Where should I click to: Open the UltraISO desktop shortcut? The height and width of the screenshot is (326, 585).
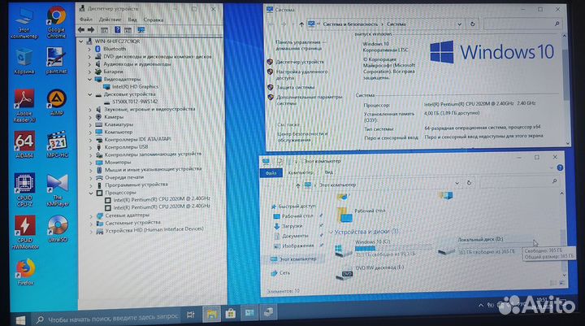[56, 228]
